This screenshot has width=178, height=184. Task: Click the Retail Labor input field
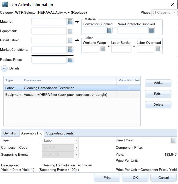tap(49, 40)
